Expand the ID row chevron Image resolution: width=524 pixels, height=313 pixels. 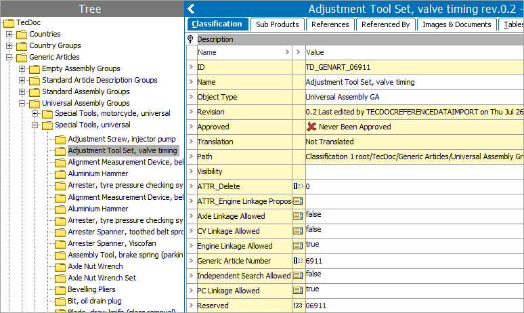(x=191, y=67)
